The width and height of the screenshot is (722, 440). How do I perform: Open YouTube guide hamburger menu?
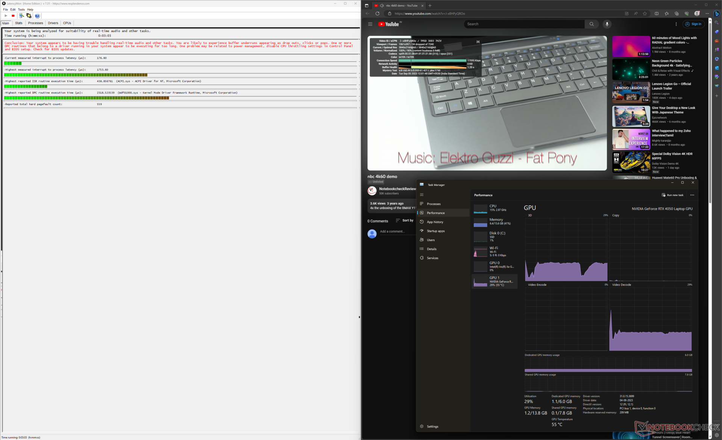pos(370,24)
